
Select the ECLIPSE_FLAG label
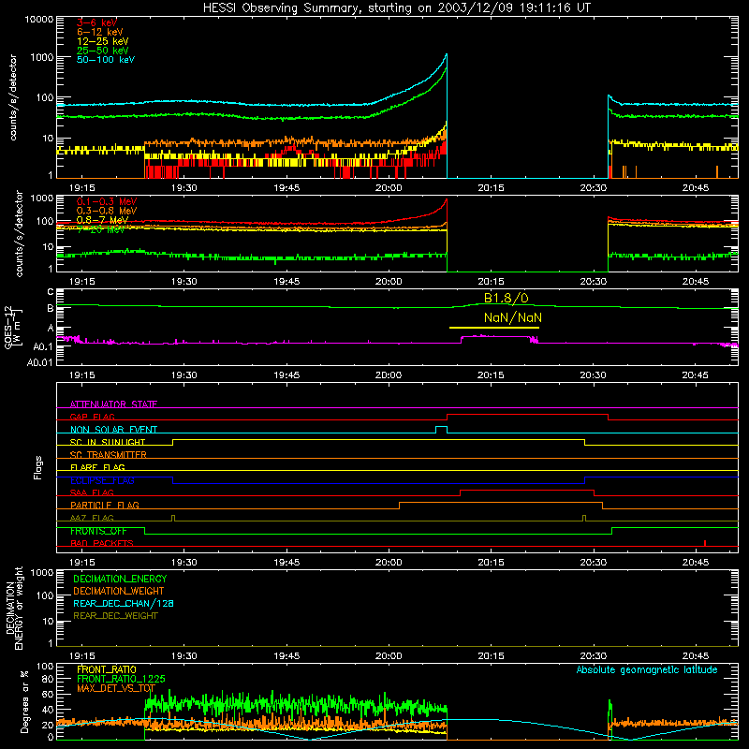click(102, 480)
